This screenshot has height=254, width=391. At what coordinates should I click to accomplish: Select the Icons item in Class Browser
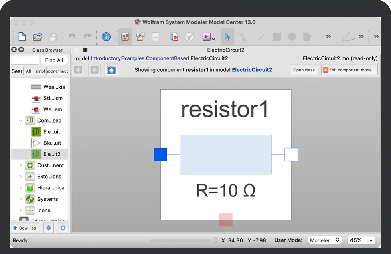[44, 210]
